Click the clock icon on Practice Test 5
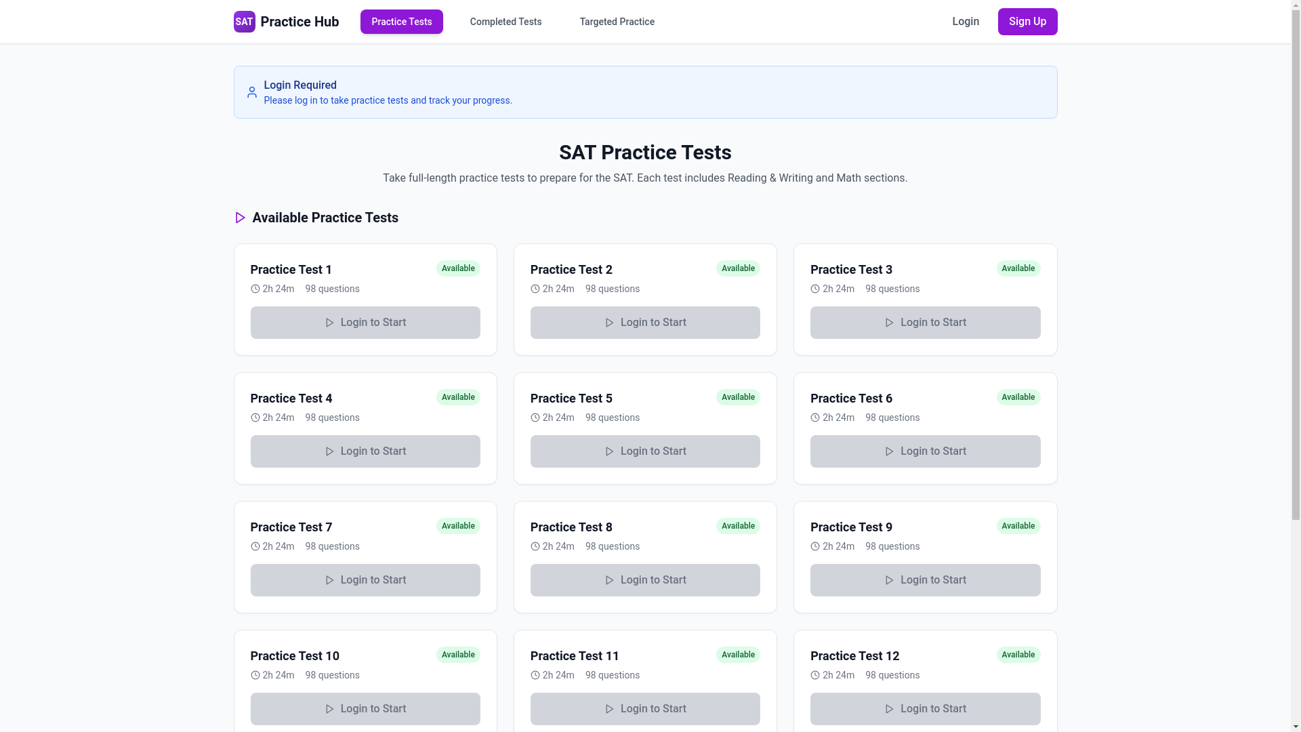1301x732 pixels. pos(535,418)
